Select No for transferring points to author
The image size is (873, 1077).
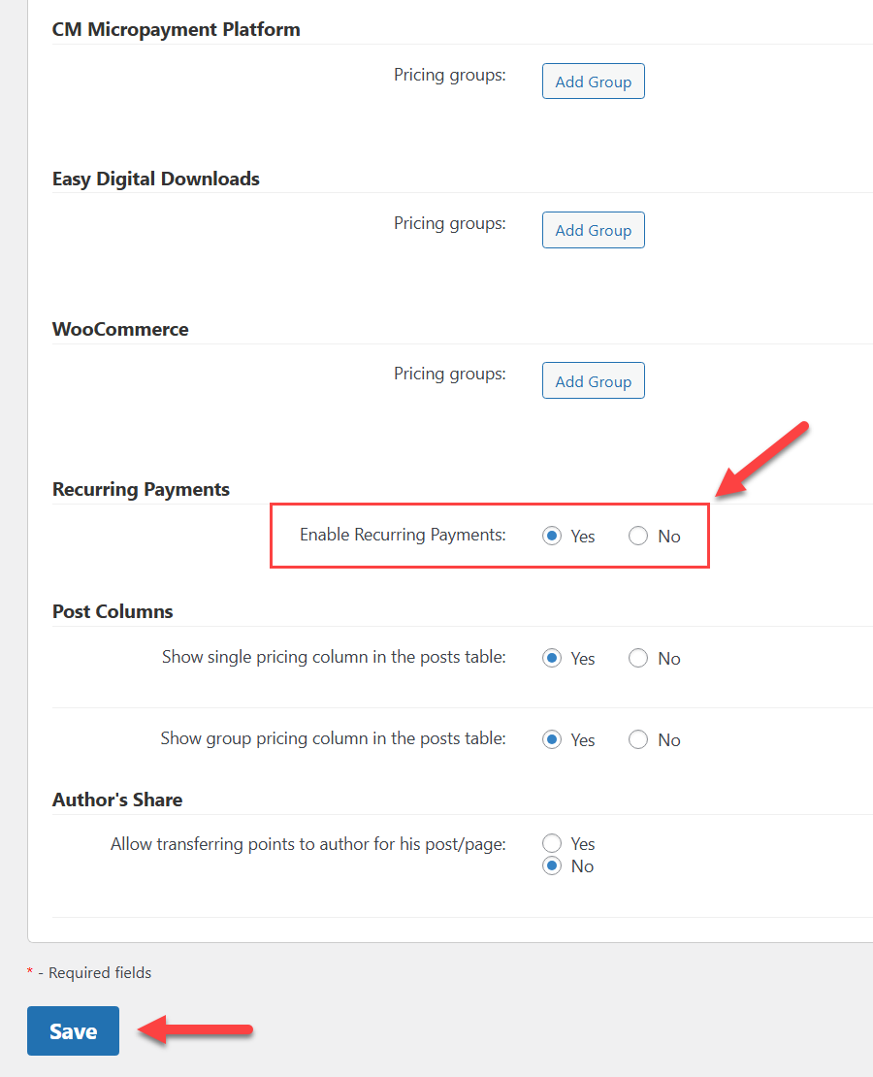(552, 866)
